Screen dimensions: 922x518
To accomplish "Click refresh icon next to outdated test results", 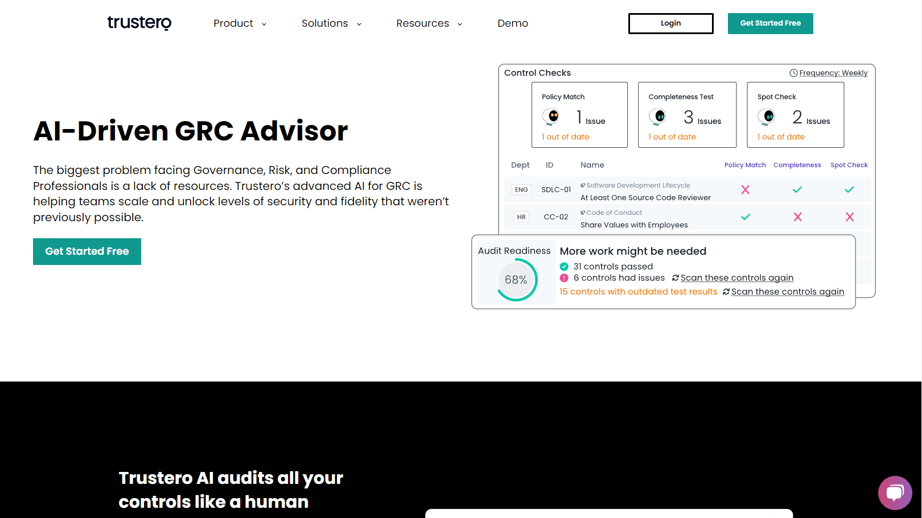I will coord(726,292).
